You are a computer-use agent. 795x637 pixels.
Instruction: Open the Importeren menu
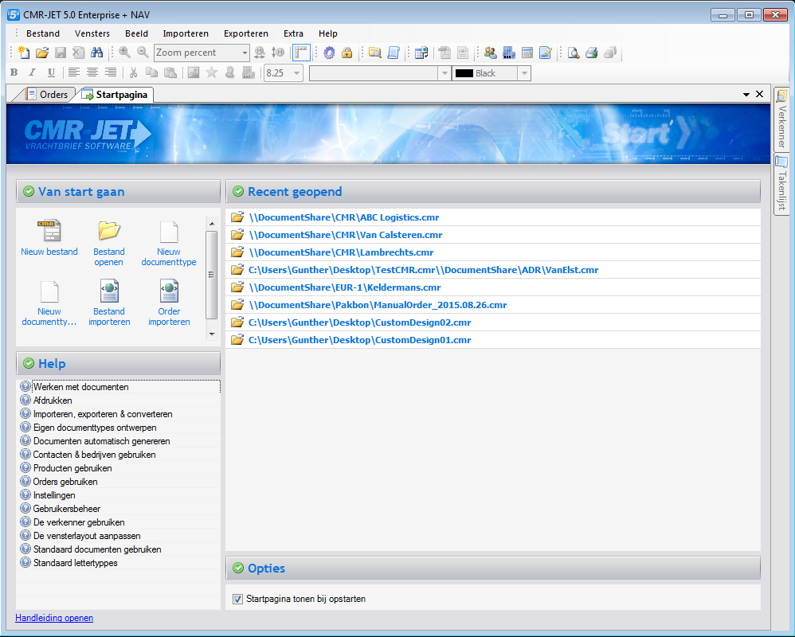click(186, 33)
